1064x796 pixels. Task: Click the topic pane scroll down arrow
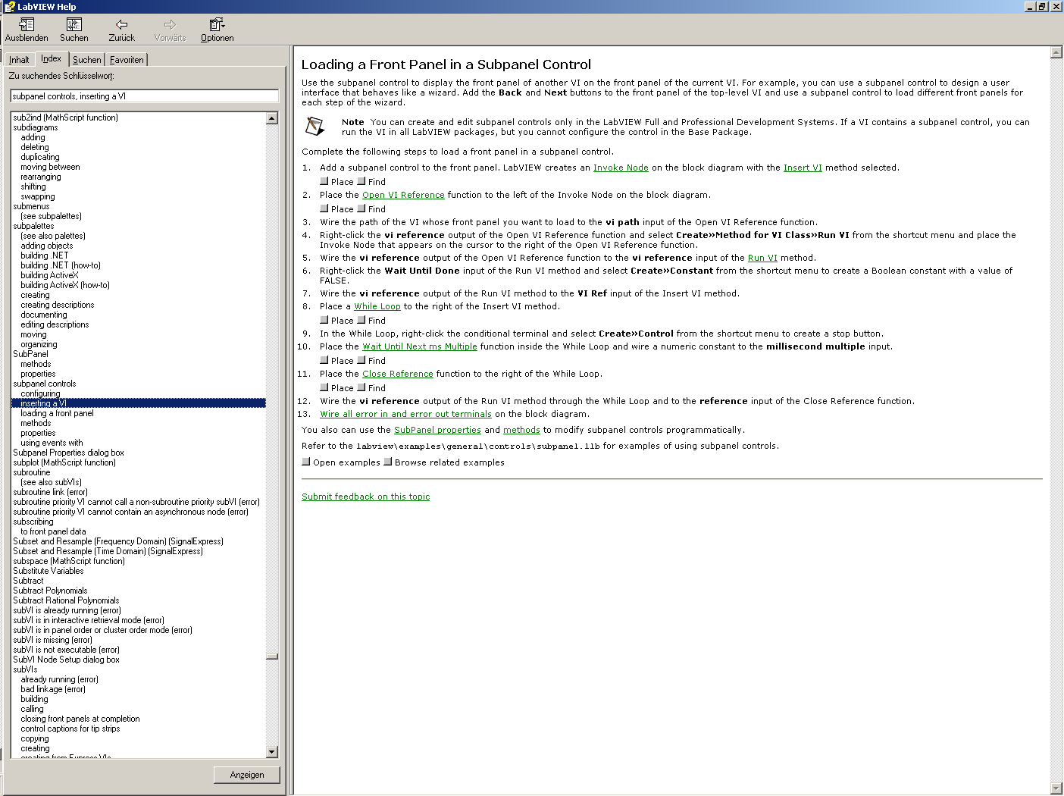1056,788
